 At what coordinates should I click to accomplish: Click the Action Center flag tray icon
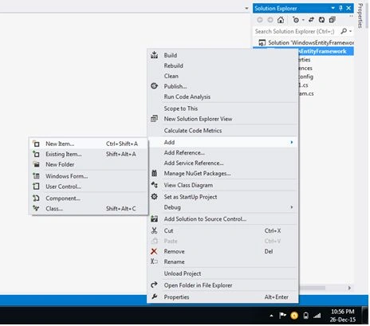coord(282,316)
